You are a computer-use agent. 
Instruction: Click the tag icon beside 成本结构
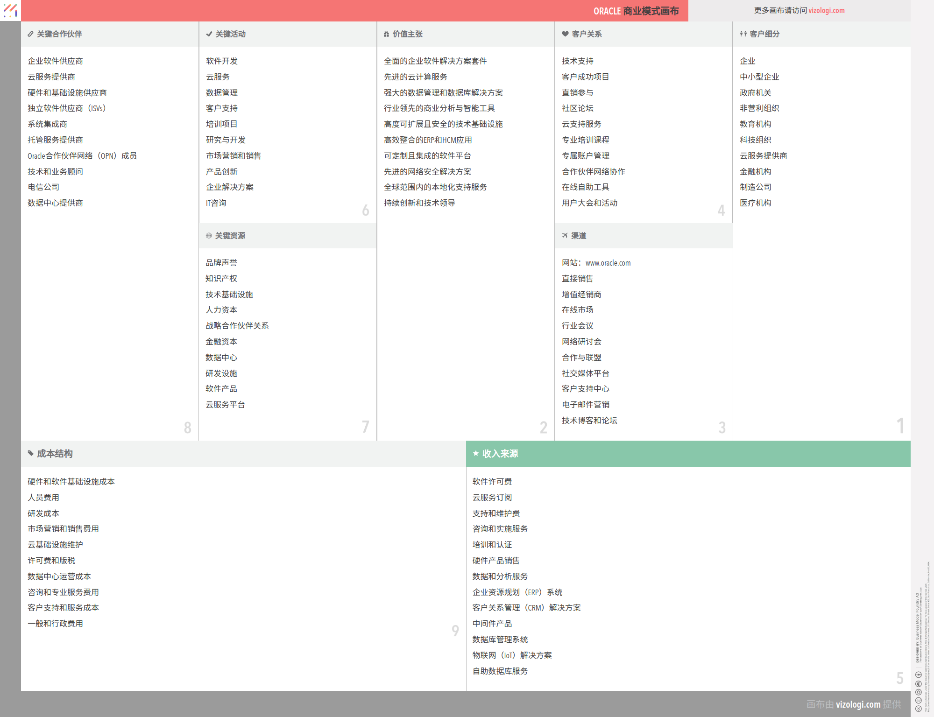pyautogui.click(x=30, y=453)
